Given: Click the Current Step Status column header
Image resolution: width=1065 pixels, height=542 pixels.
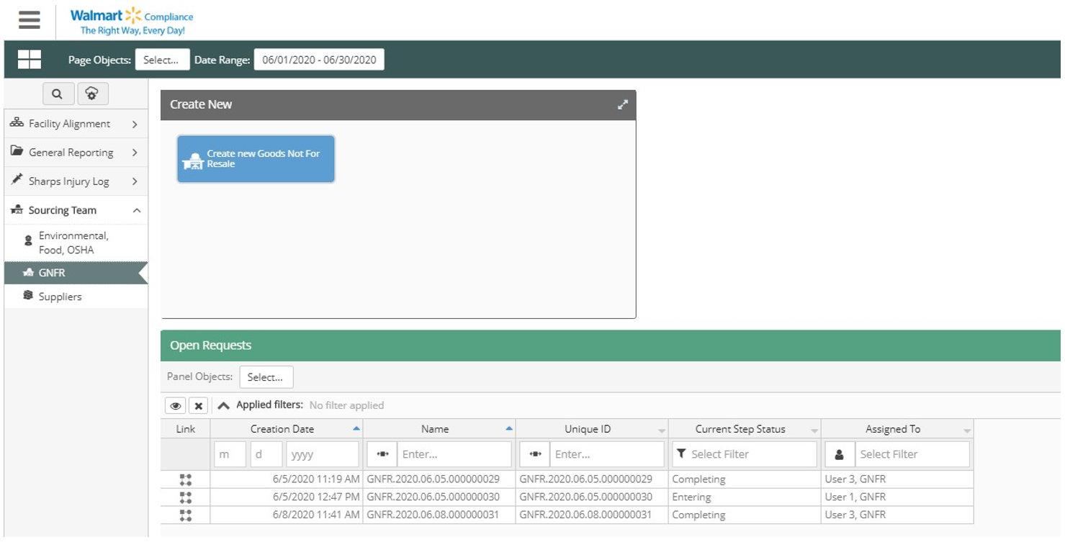Looking at the screenshot, I should (745, 429).
